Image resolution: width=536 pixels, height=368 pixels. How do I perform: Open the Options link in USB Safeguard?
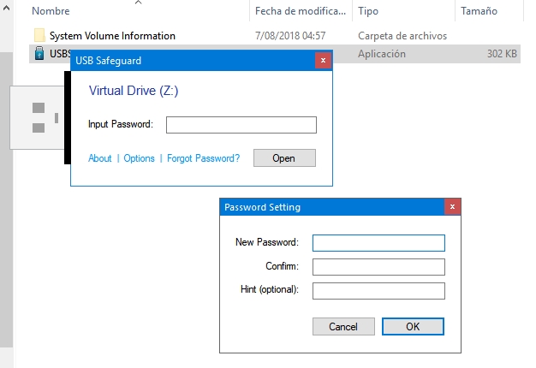tap(139, 158)
